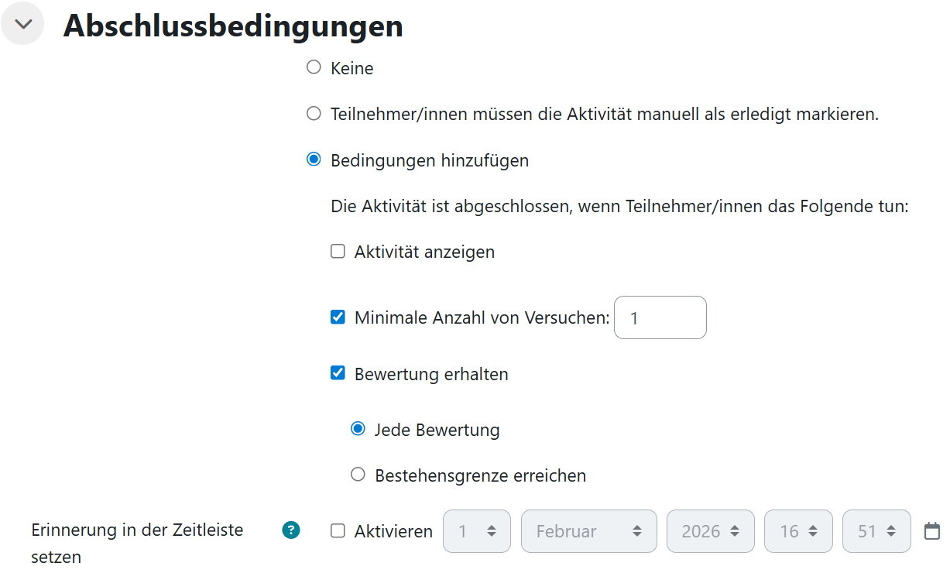
Task: Open the year dropdown showing 2026
Action: point(710,531)
